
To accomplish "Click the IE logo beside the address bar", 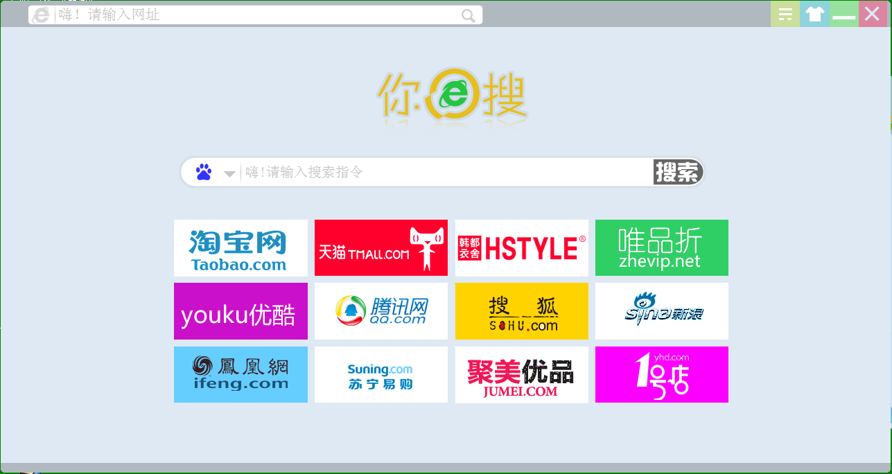I will (x=40, y=14).
